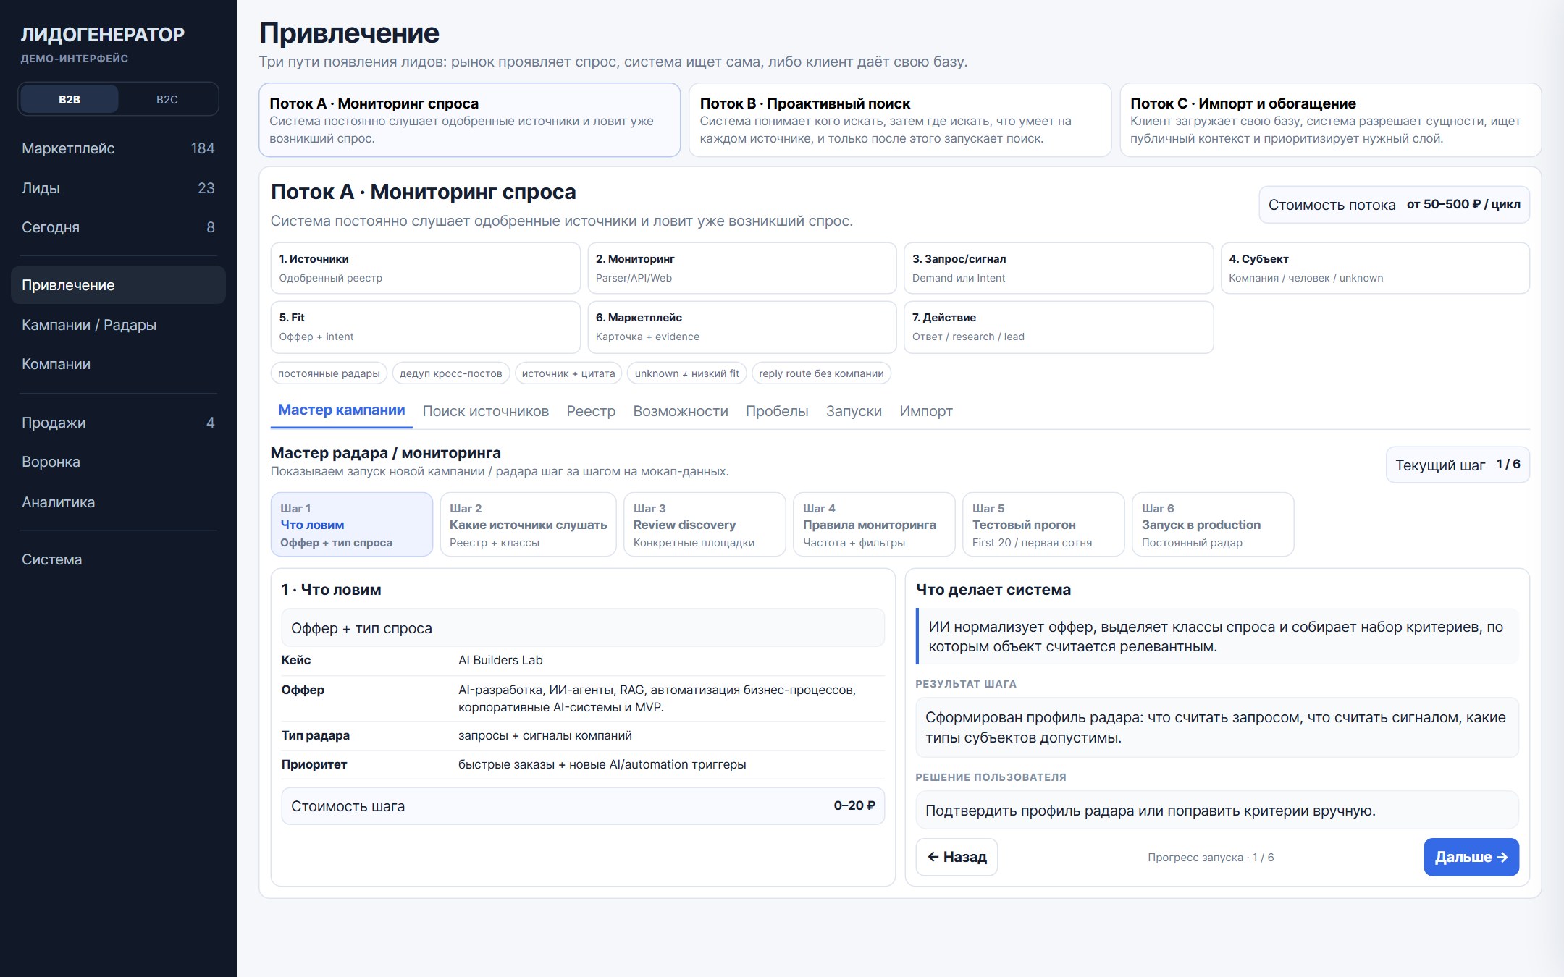The width and height of the screenshot is (1564, 977).
Task: Select Поток B · Проактивный поиск card
Action: [899, 120]
